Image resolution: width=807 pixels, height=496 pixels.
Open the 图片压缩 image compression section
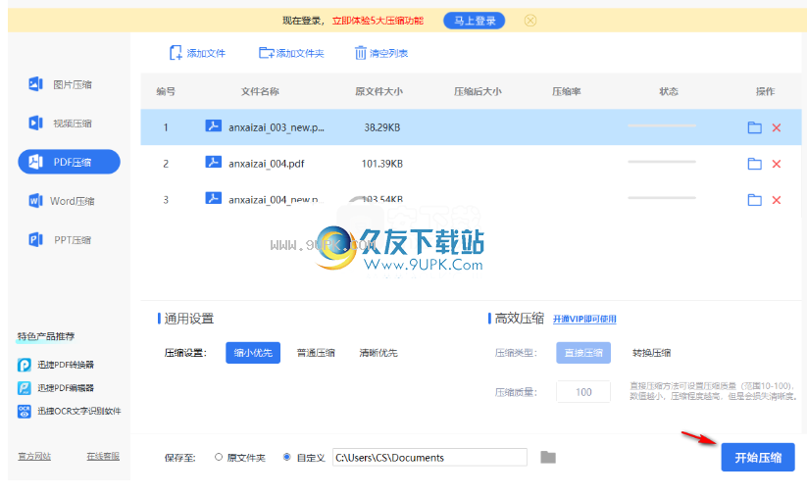tap(61, 84)
